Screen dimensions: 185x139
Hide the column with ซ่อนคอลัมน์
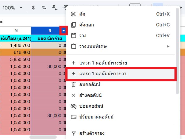[x=120, y=106]
